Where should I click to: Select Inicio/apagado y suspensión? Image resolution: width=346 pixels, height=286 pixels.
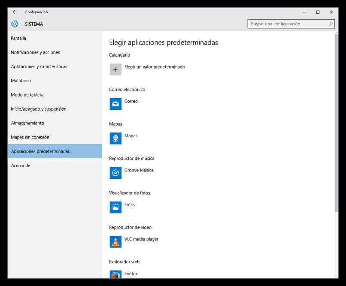pos(55,109)
